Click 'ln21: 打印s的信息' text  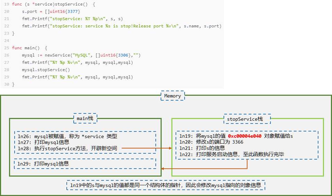(202, 148)
